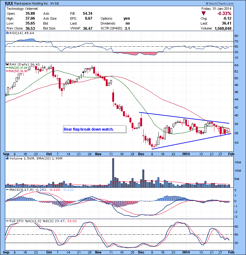
Task: Click the RAX (Daily) candlestick legend icon
Action: (7, 65)
